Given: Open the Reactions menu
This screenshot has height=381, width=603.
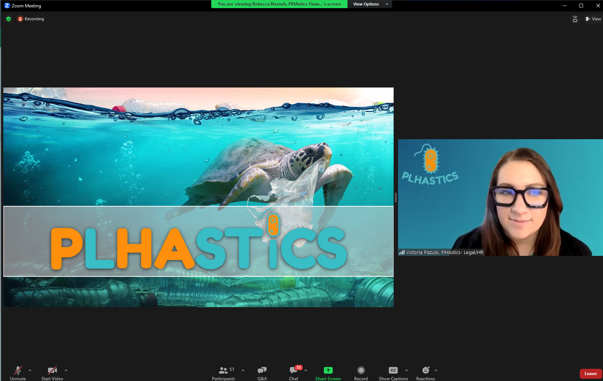Looking at the screenshot, I should (x=426, y=373).
